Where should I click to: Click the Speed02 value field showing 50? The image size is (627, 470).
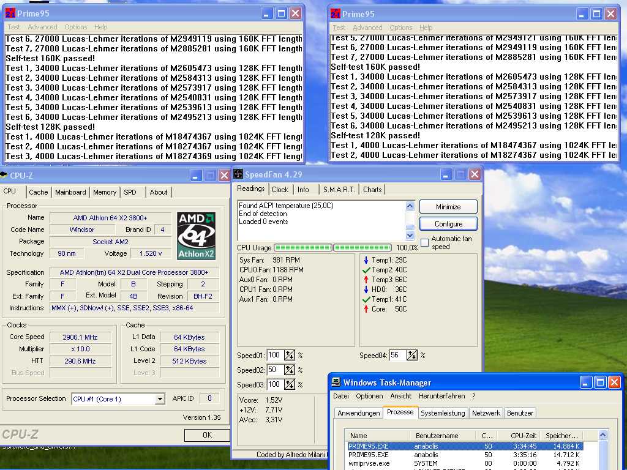[x=275, y=370]
